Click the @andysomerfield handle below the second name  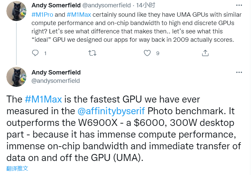[x=56, y=80]
